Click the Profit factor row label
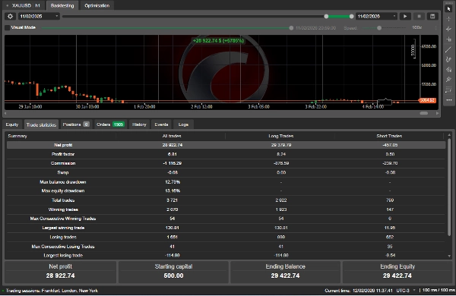456x296 pixels. tap(63, 154)
